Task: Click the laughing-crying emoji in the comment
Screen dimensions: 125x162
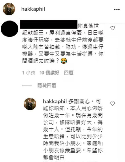Action: (64, 61)
